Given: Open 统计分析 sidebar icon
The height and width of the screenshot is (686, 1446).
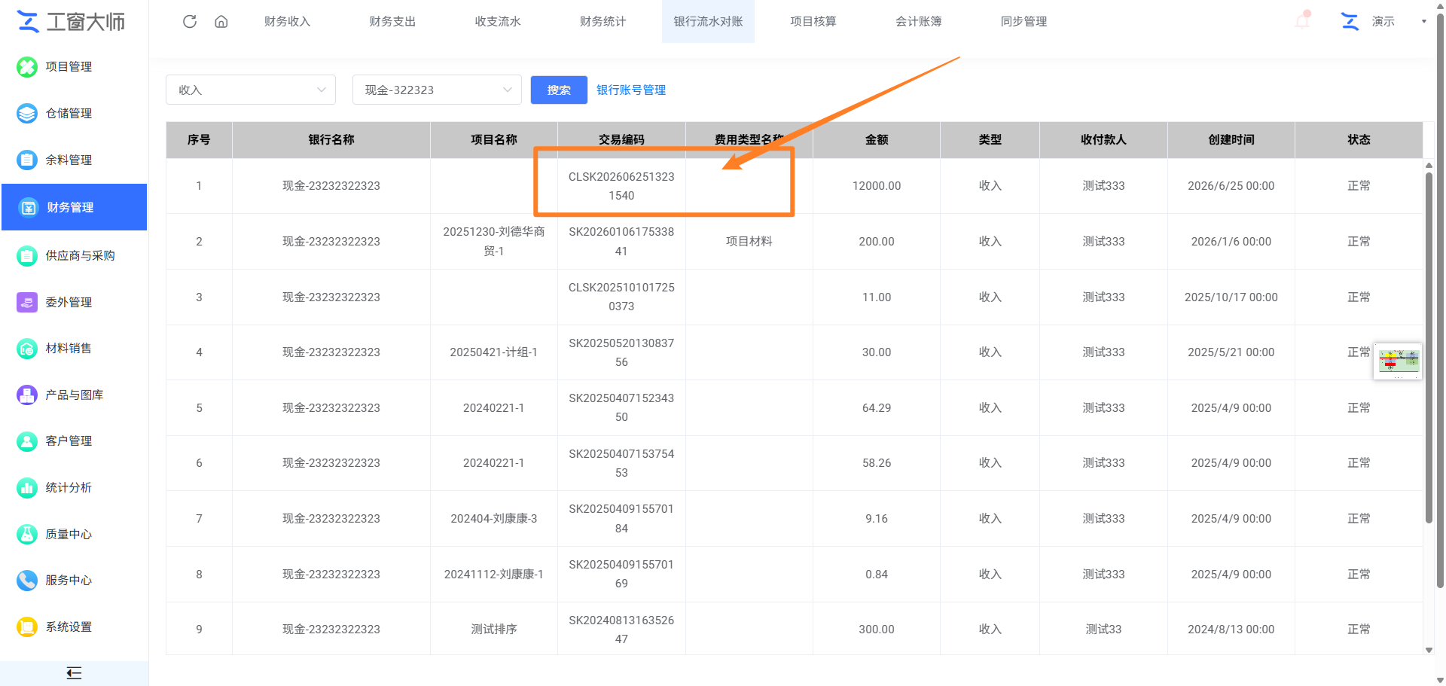Looking at the screenshot, I should click(x=27, y=488).
